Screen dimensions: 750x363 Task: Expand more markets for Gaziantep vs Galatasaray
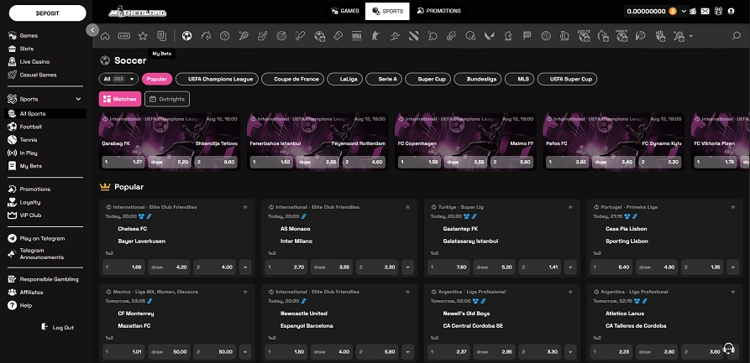pos(570,267)
